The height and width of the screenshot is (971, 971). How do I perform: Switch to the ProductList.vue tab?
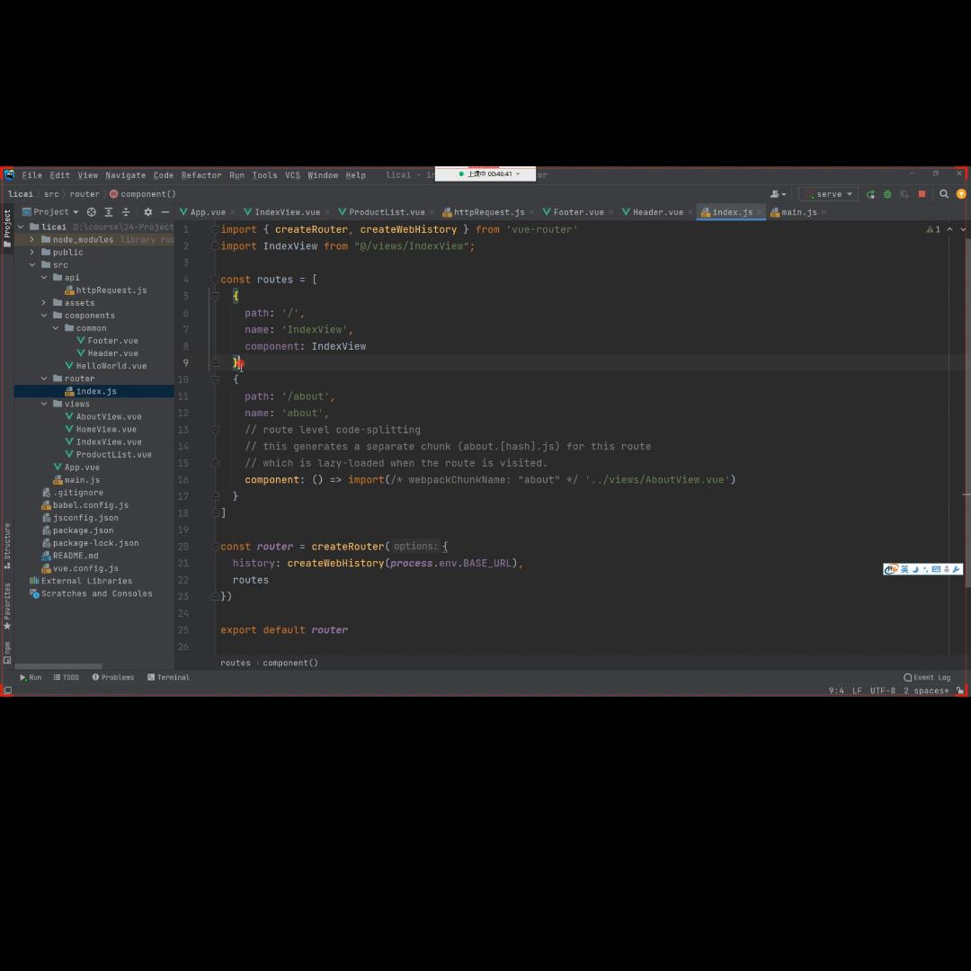pos(386,212)
